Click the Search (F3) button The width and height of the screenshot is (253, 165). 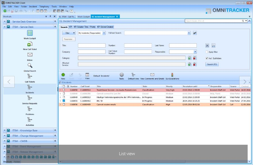(212, 64)
